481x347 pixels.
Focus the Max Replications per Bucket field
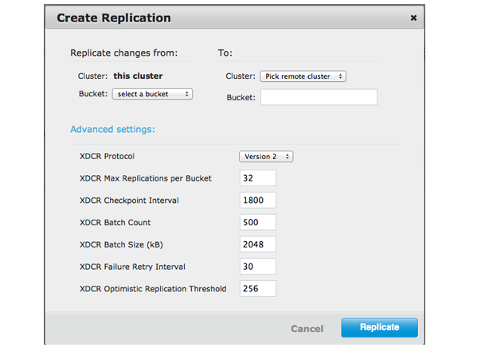click(257, 178)
